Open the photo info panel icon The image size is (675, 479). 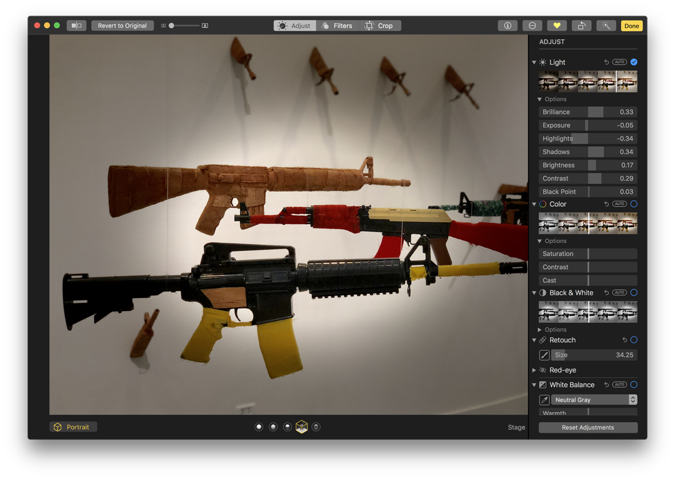tap(507, 26)
